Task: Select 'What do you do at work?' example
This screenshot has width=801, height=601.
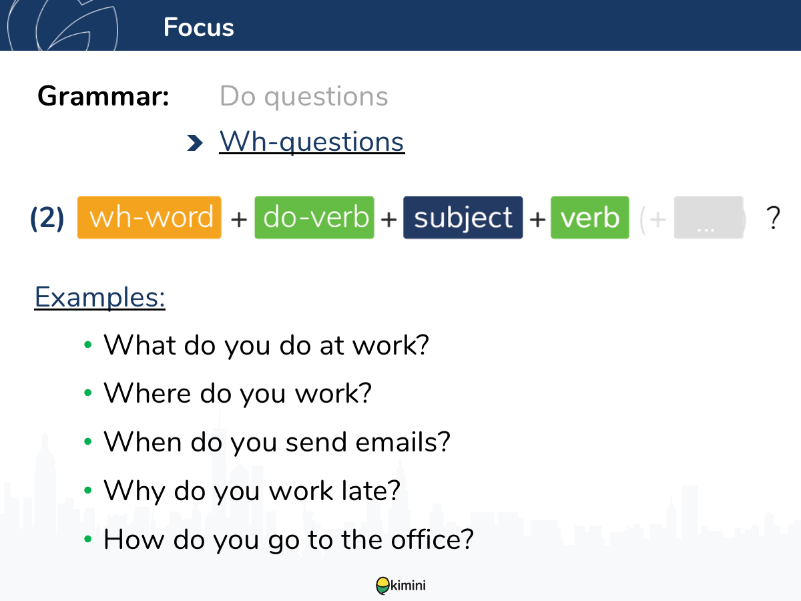Action: click(266, 345)
